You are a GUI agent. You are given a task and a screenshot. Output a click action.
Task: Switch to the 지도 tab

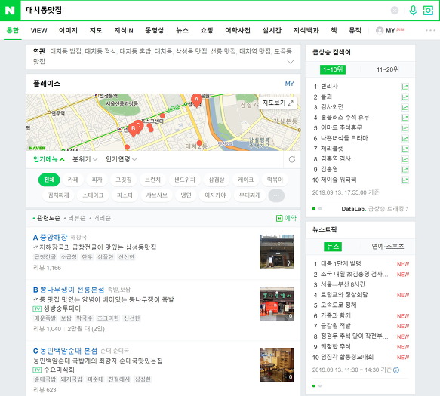tap(96, 30)
